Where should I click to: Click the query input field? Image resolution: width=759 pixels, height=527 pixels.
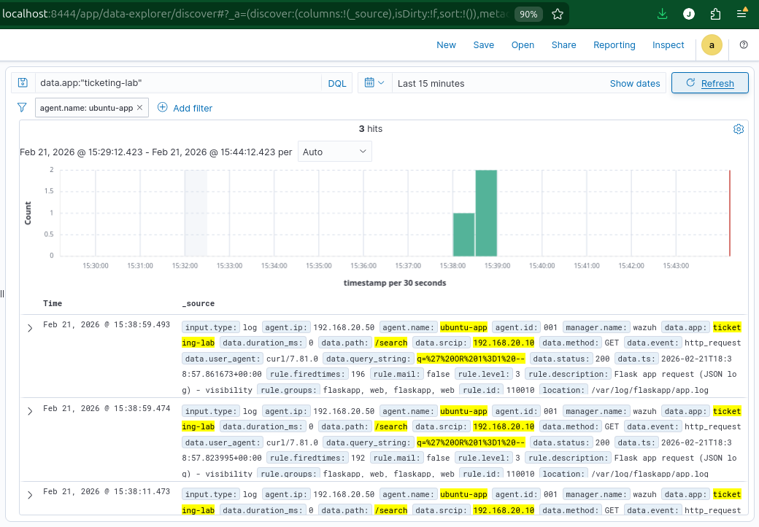(178, 82)
